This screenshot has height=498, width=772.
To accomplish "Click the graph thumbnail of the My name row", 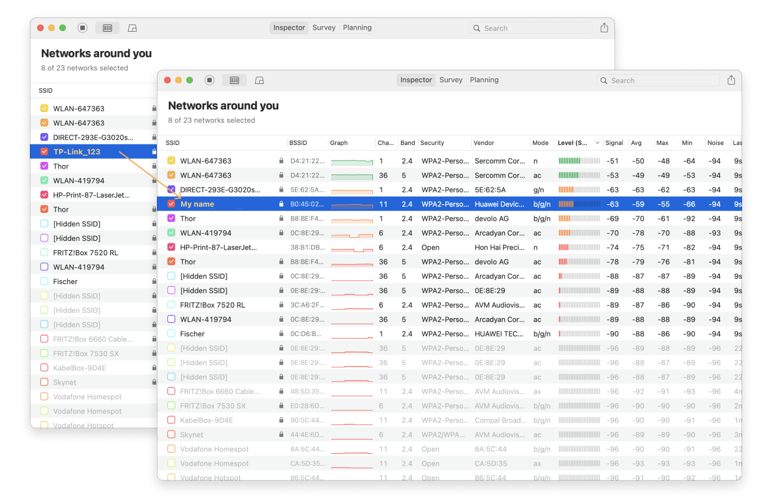I will tap(352, 204).
